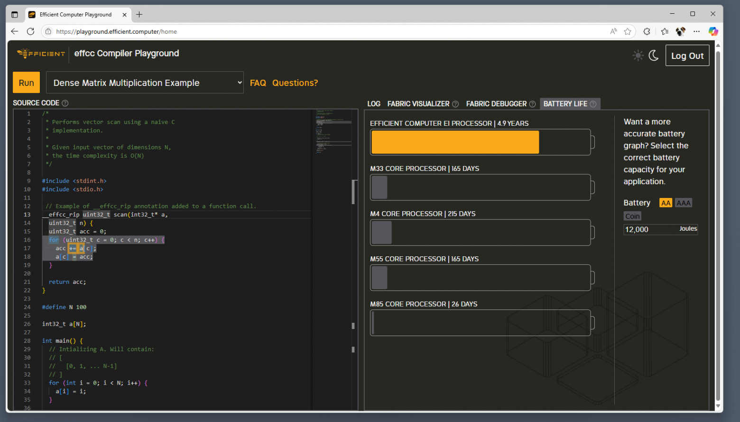This screenshot has height=422, width=740.
Task: Switch to dark mode moon icon
Action: pos(654,56)
